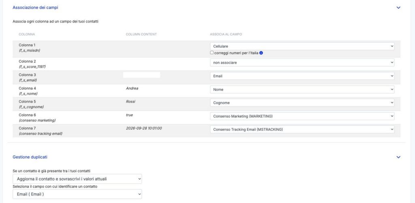Click the Colonna 7 label
This screenshot has width=415, height=203.
(x=27, y=128)
